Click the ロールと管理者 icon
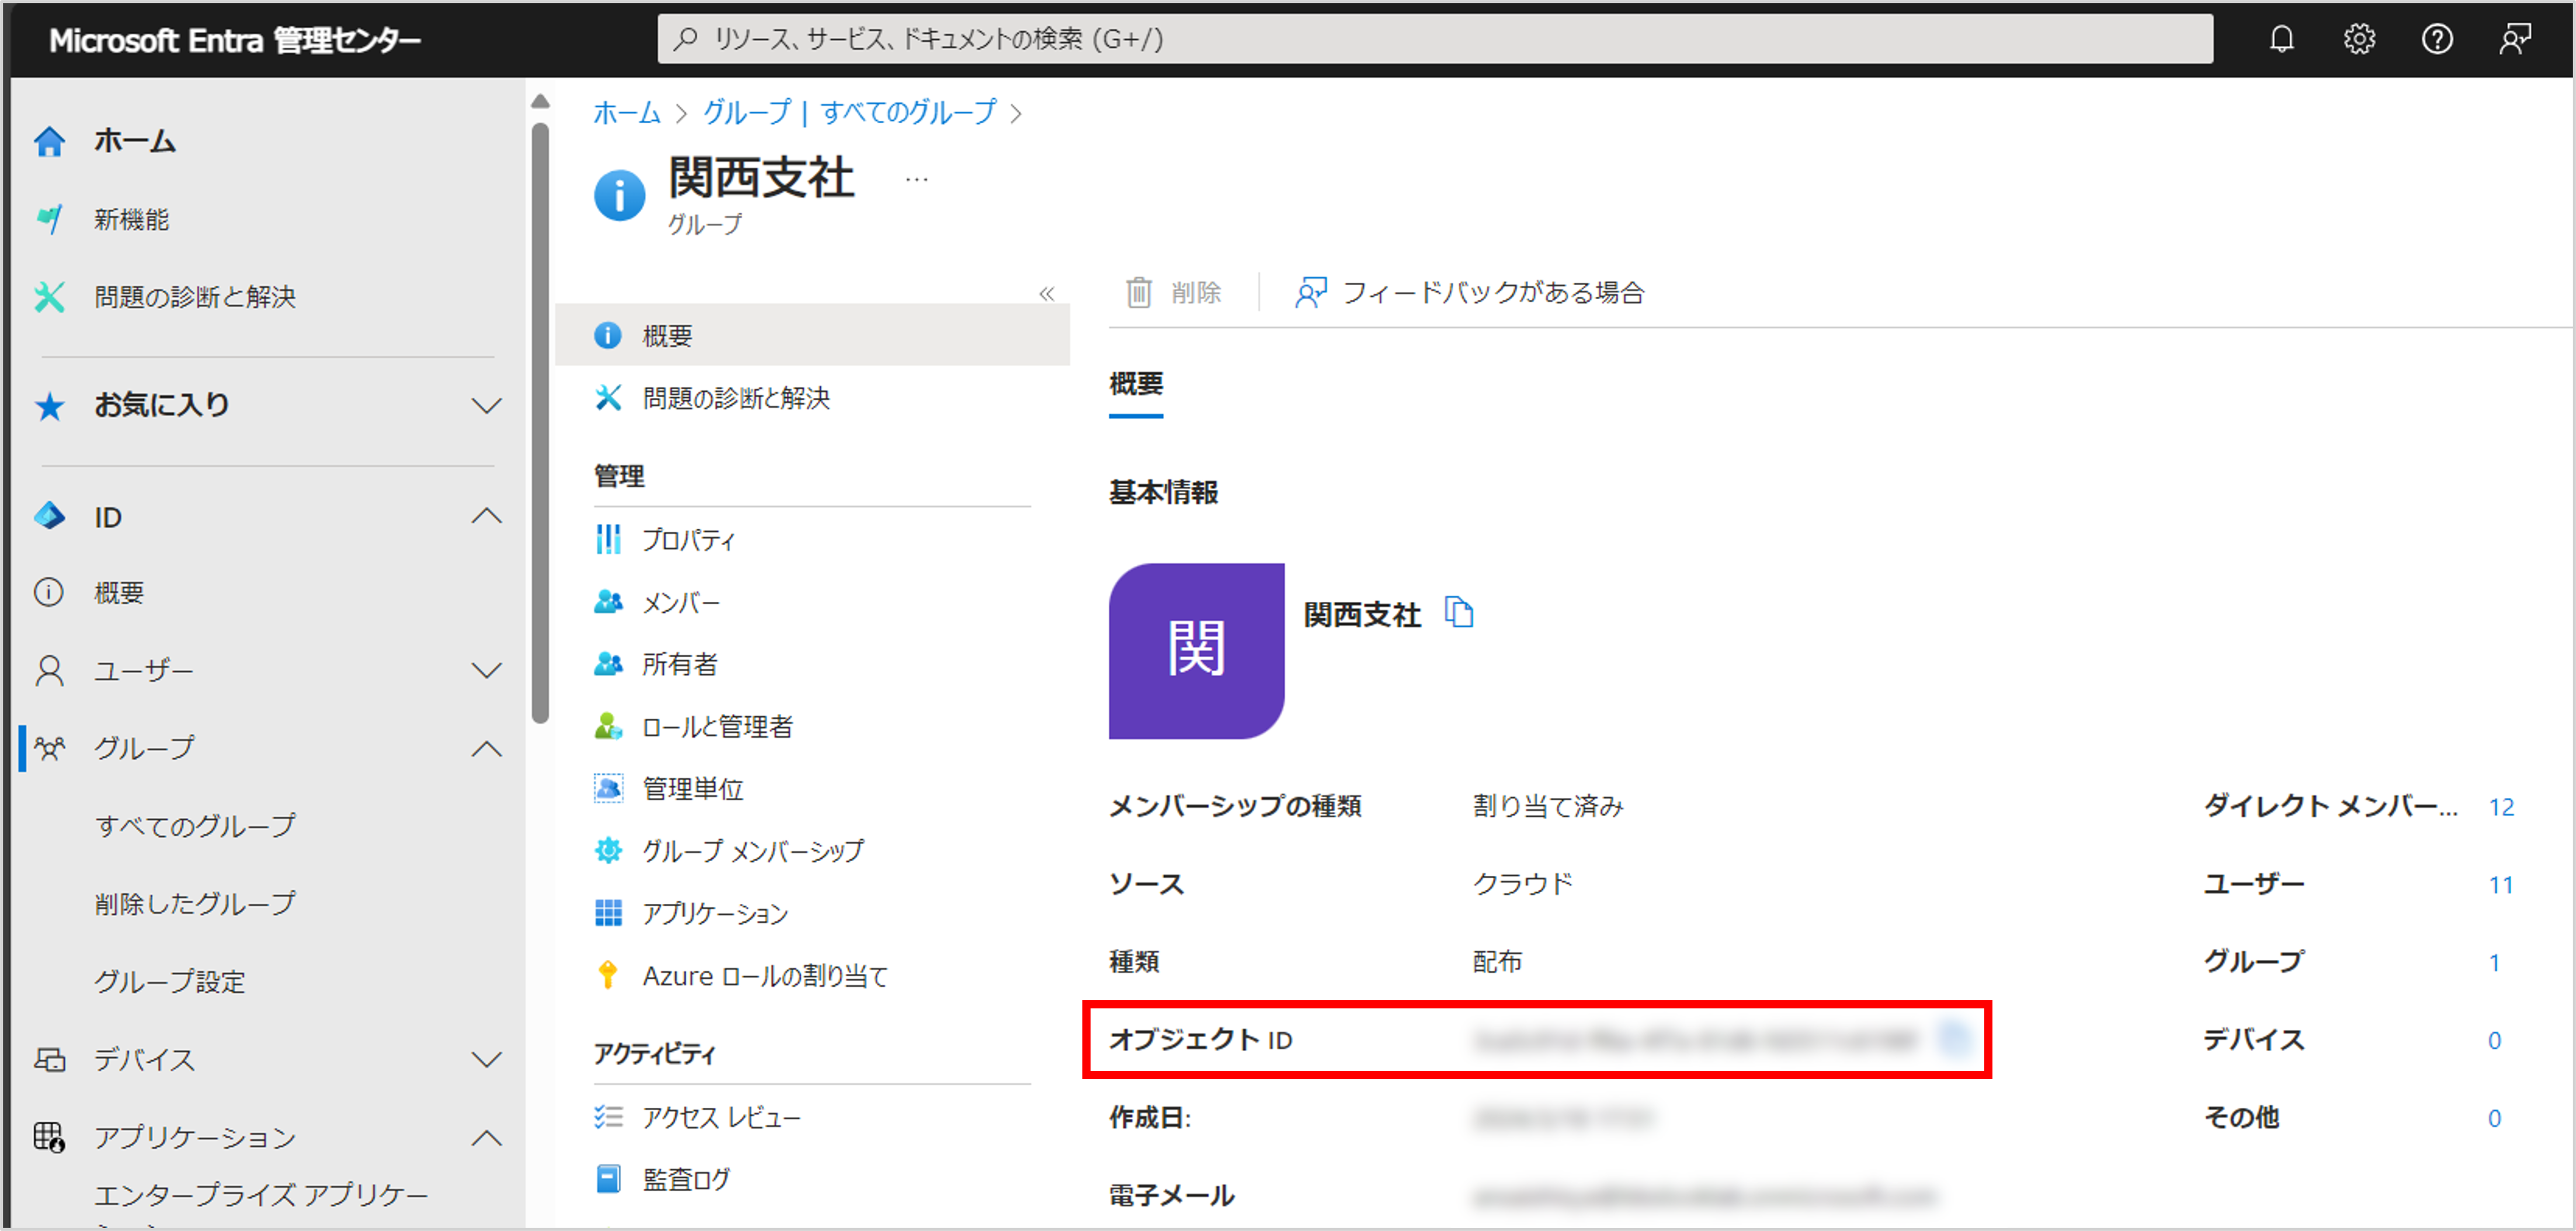 609,726
